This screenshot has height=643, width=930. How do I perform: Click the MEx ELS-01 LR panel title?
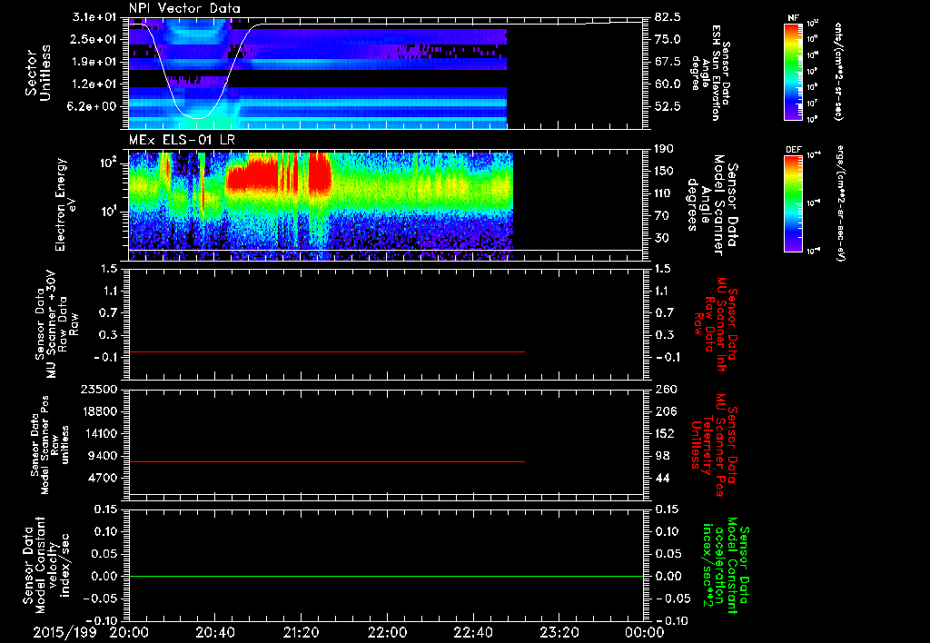181,141
